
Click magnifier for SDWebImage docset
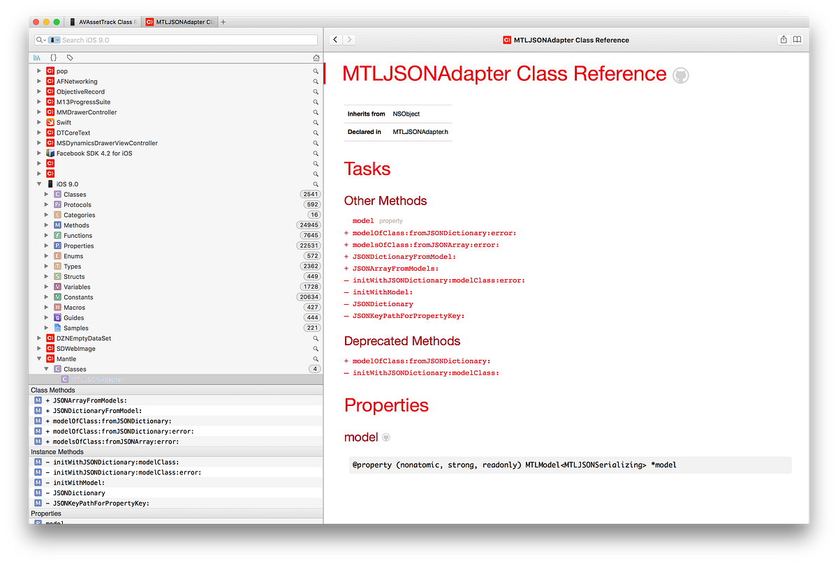click(316, 349)
